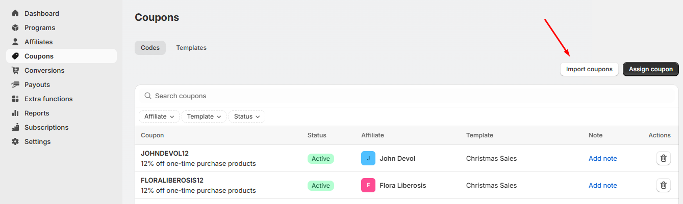
Task: Delete the JOHNDEVOL12 coupon with trash icon
Action: (663, 158)
